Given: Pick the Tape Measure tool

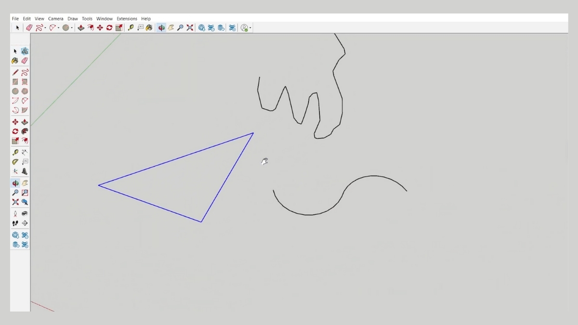Looking at the screenshot, I should 15,152.
